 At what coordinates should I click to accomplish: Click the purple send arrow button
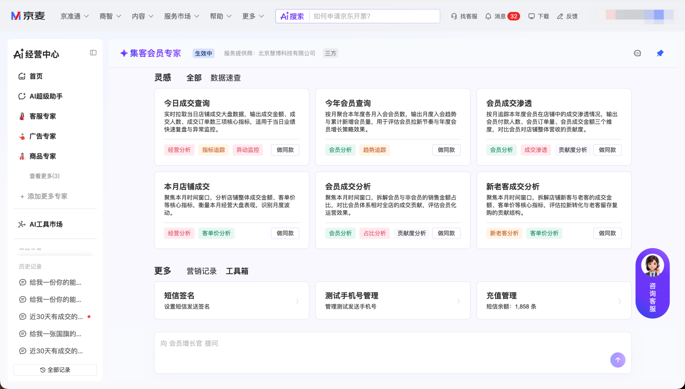[x=618, y=360]
